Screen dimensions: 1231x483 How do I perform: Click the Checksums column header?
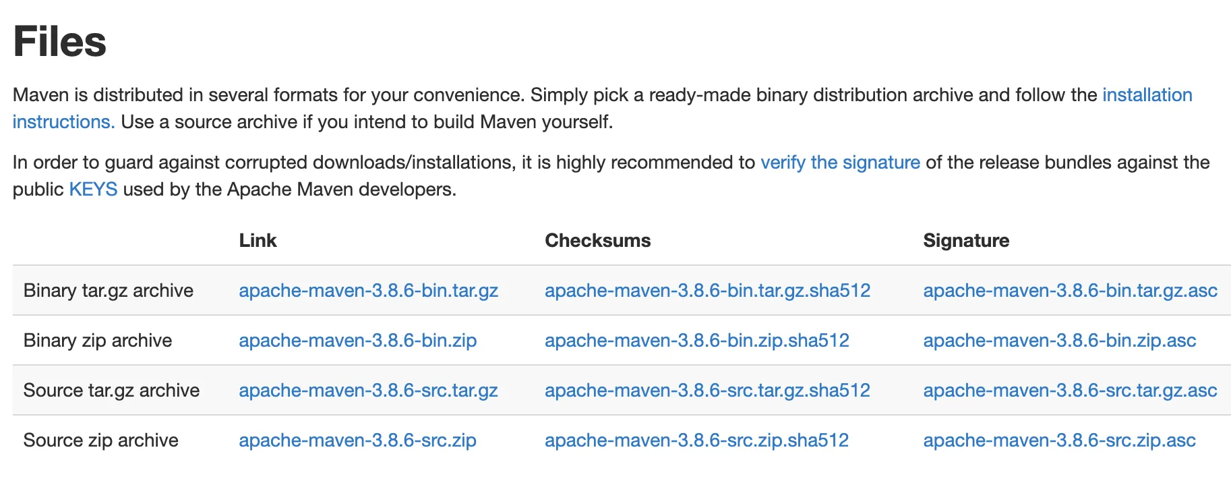click(597, 241)
